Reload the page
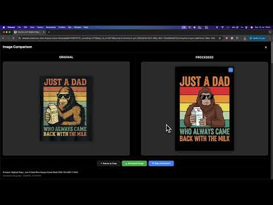The height and width of the screenshot is (205, 273). coord(13,38)
